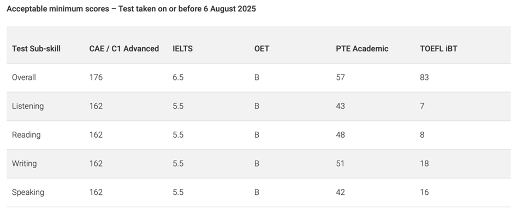Click the overall CAE score 176

coord(96,77)
